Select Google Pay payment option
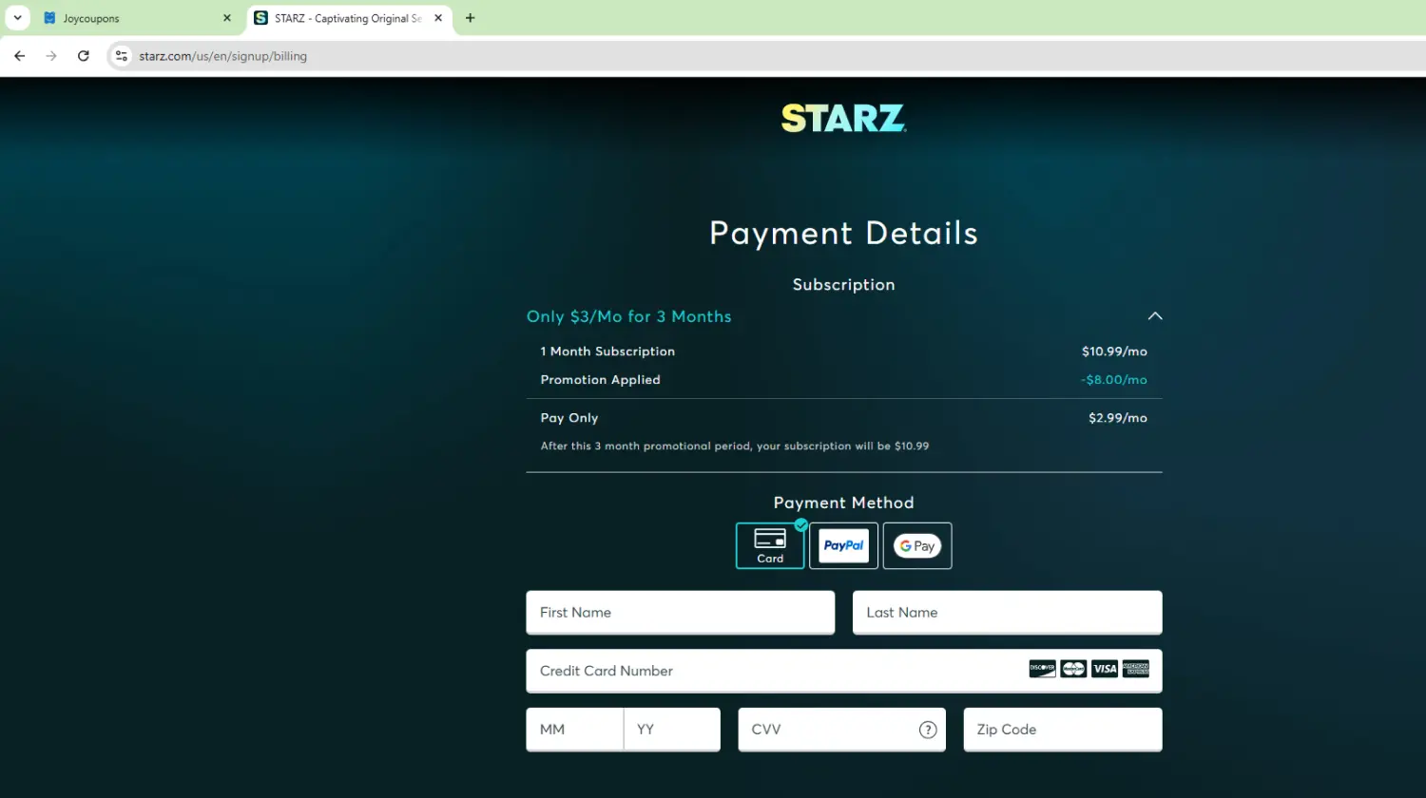Viewport: 1426px width, 798px height. coord(916,545)
